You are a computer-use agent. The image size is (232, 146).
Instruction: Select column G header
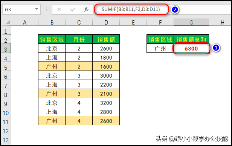coord(191,22)
